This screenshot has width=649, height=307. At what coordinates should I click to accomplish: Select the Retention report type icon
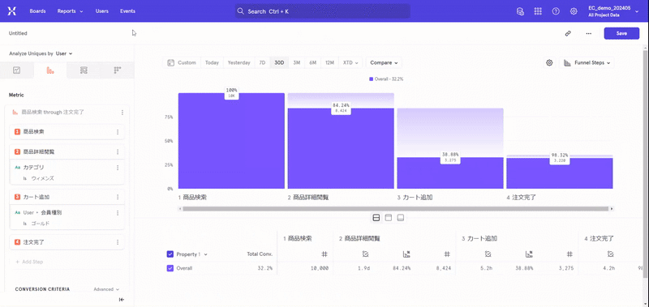coord(117,70)
